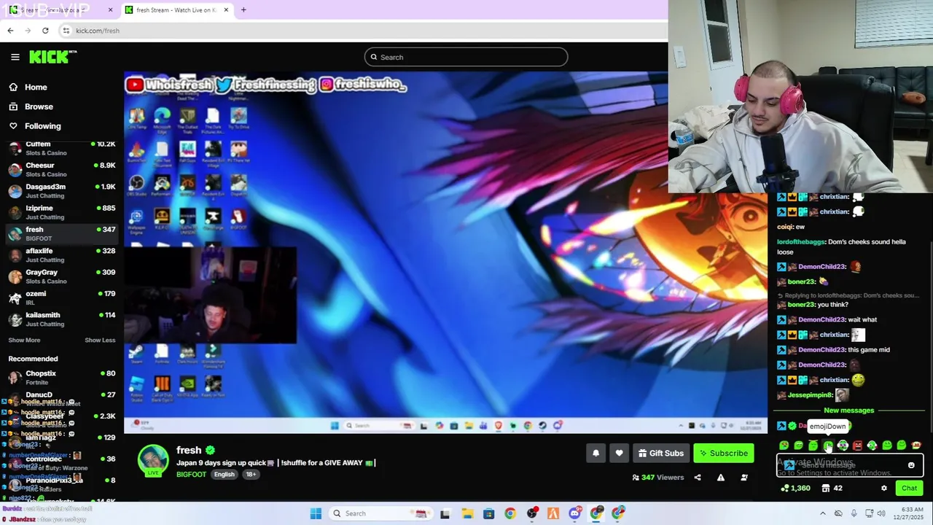
Task: Focus the Kick Search field
Action: (x=466, y=57)
